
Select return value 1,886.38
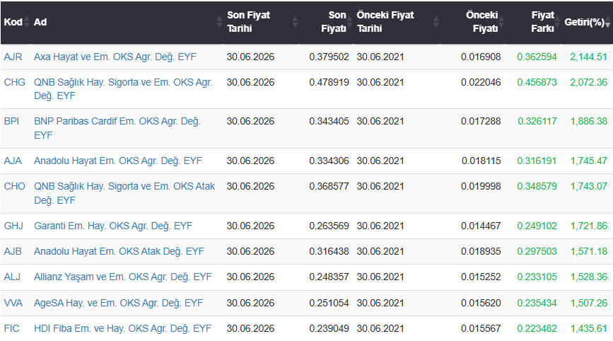tap(589, 121)
